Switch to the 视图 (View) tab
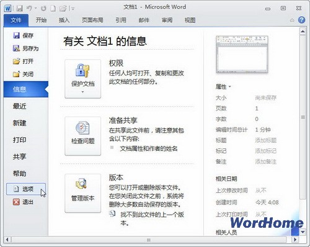Screen dimensions: 310x247 click(190, 20)
